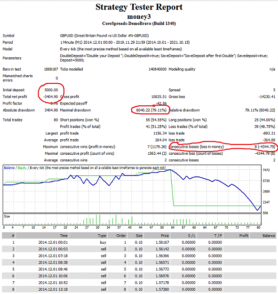Click the DoubleDeposit parameters text

coord(164,58)
